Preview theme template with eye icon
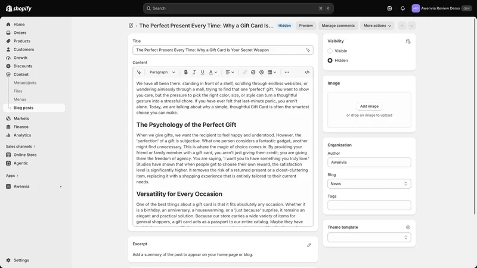This screenshot has width=477, height=268. (408, 228)
